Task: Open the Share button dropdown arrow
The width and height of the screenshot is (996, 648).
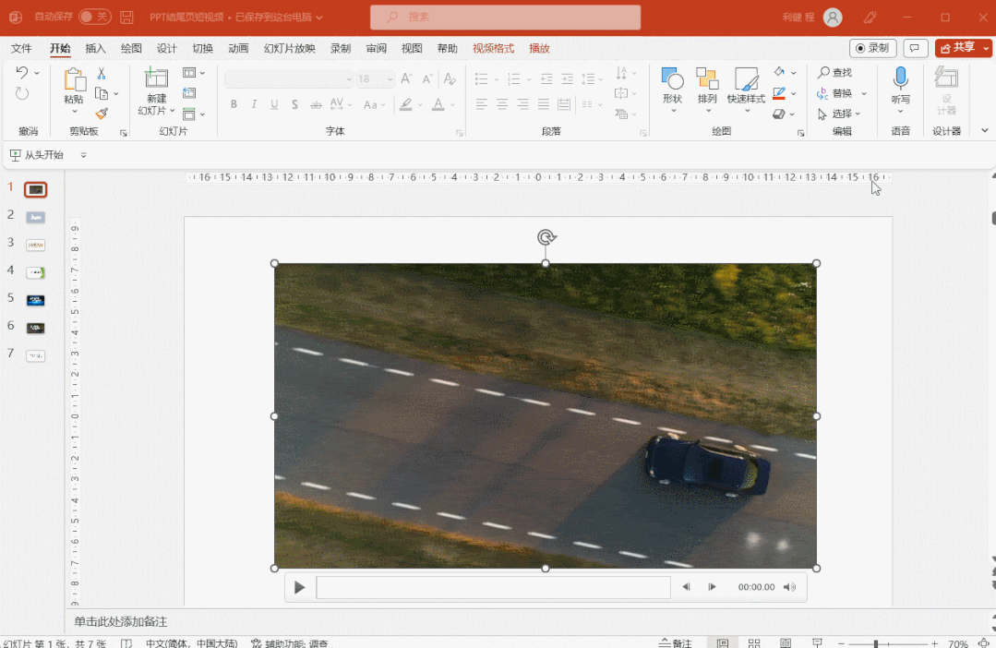Action: pyautogui.click(x=986, y=48)
